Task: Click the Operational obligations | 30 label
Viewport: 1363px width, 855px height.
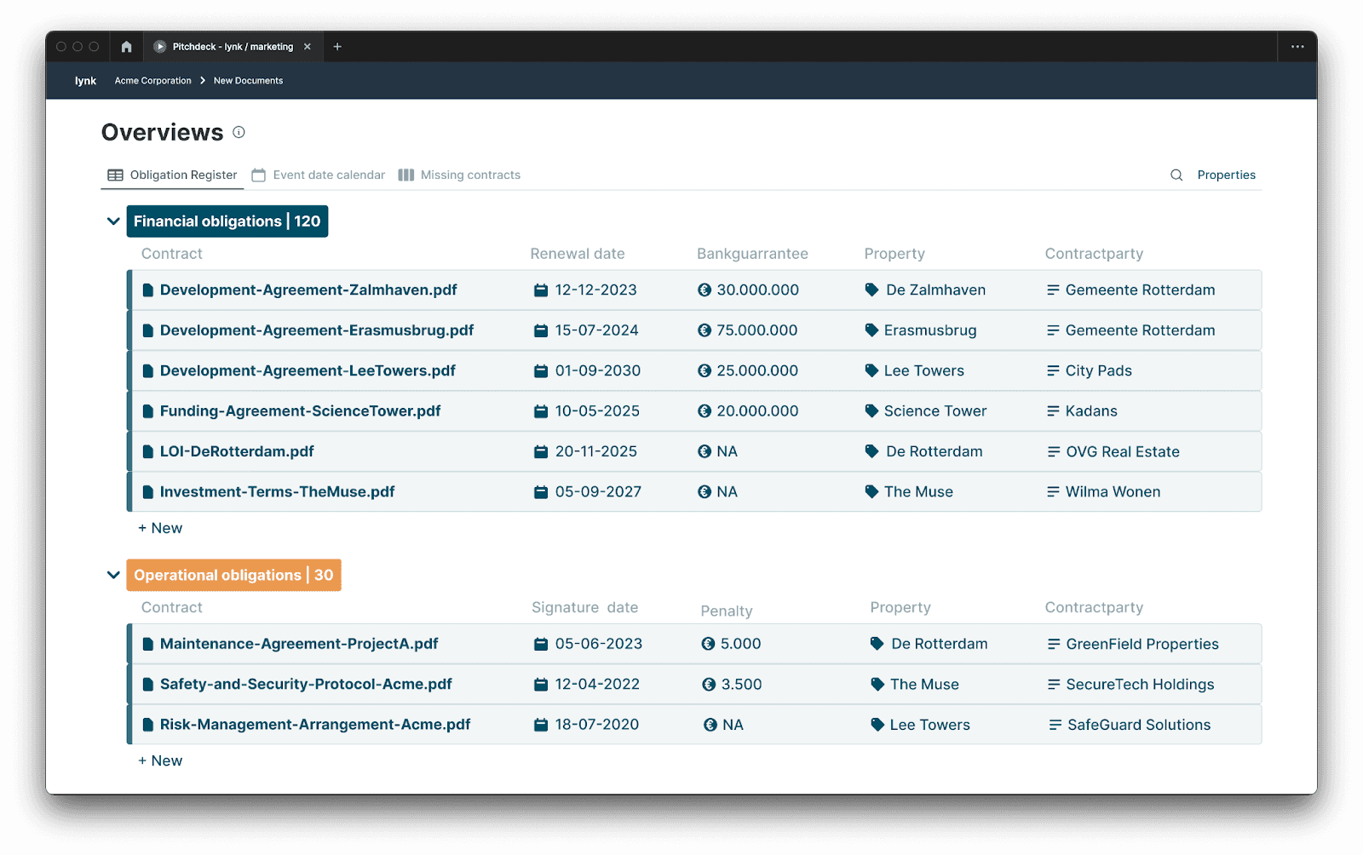Action: pyautogui.click(x=233, y=576)
